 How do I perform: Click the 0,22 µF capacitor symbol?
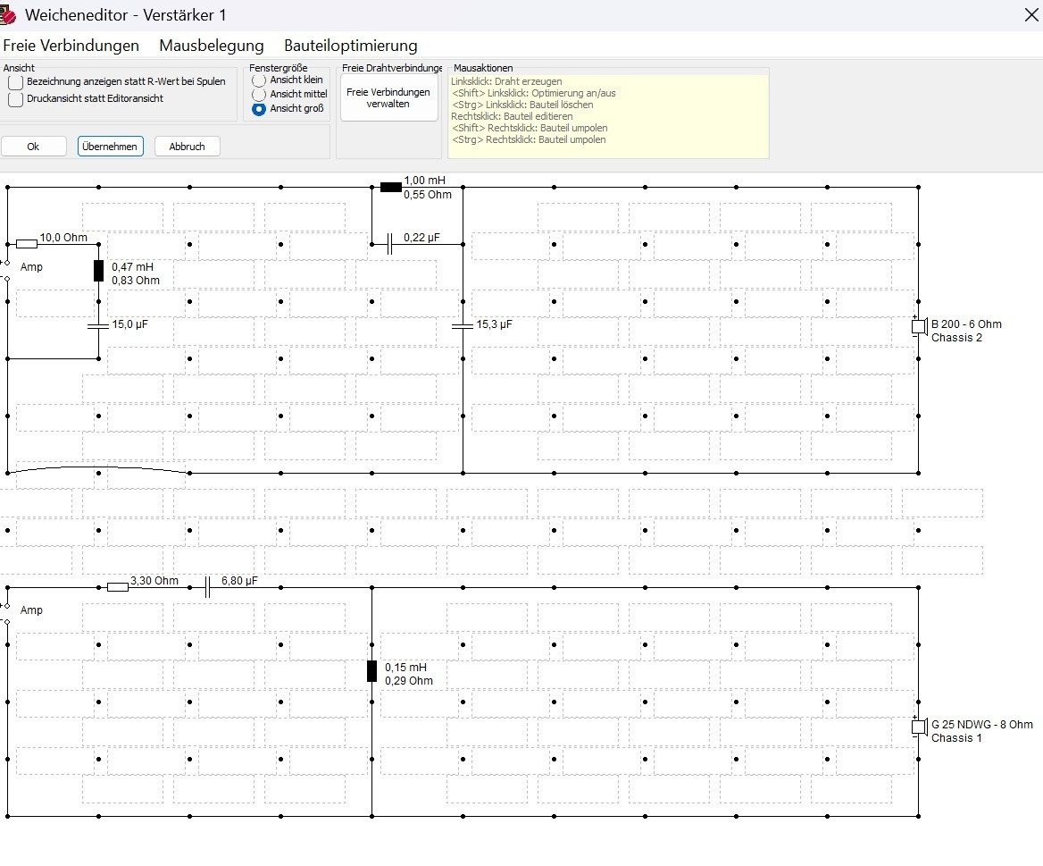(390, 243)
